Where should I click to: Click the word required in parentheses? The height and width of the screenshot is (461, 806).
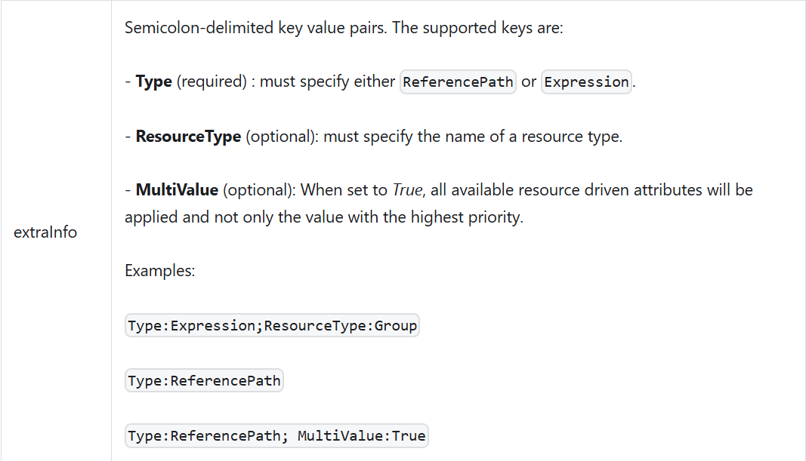(x=212, y=81)
